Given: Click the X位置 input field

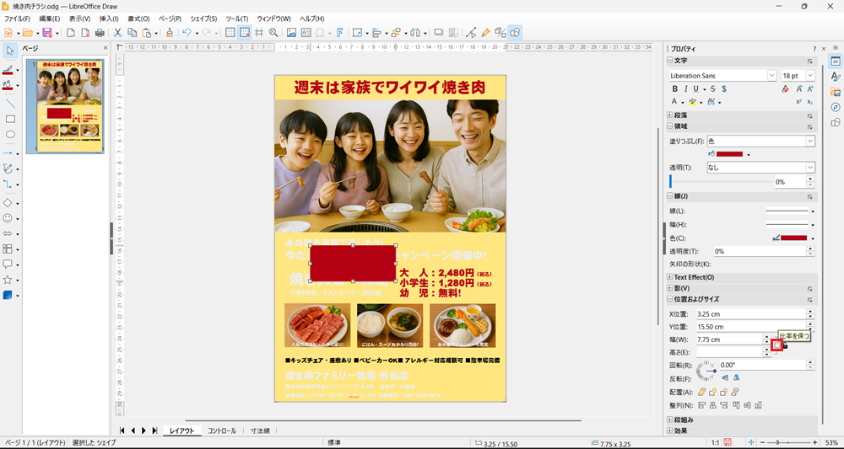Looking at the screenshot, I should [751, 313].
